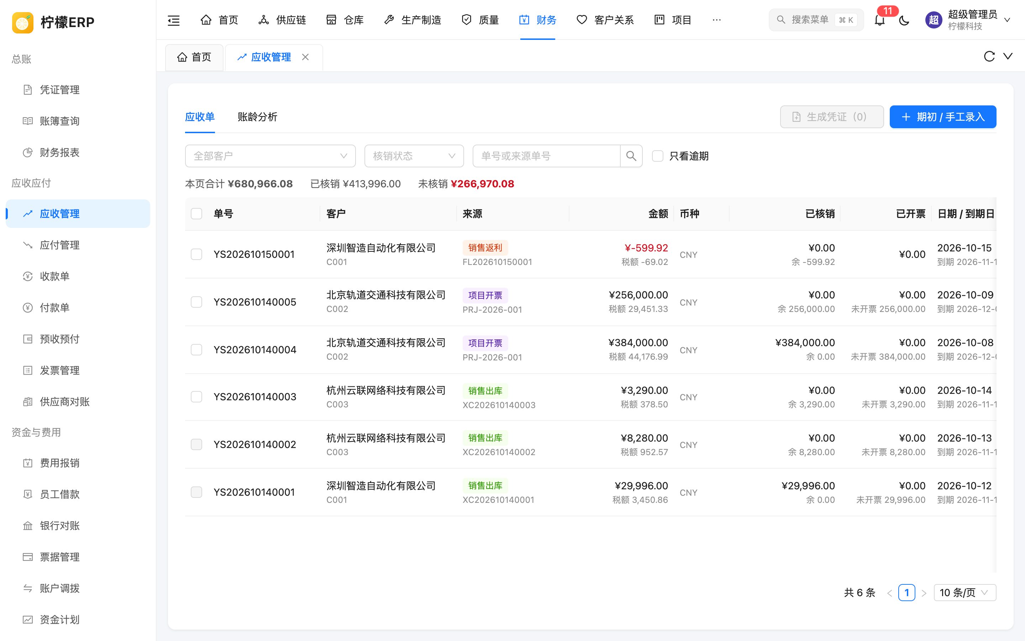
Task: Select all rows via header checkbox
Action: pos(196,214)
